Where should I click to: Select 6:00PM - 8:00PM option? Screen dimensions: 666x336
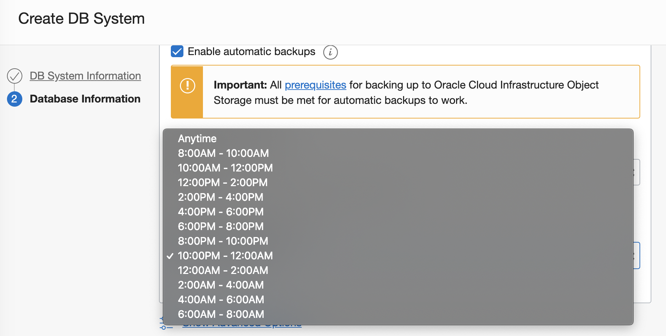coord(398,226)
